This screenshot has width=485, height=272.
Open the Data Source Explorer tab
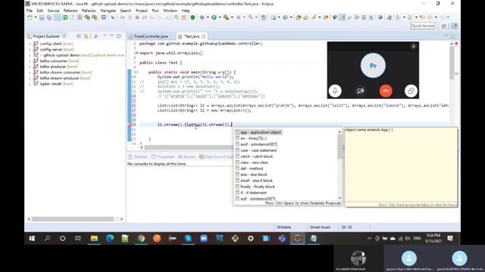216,157
